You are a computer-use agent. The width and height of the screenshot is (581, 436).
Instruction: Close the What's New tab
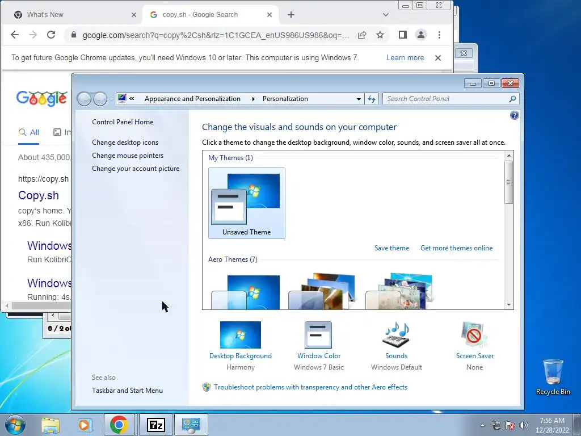[x=134, y=15]
